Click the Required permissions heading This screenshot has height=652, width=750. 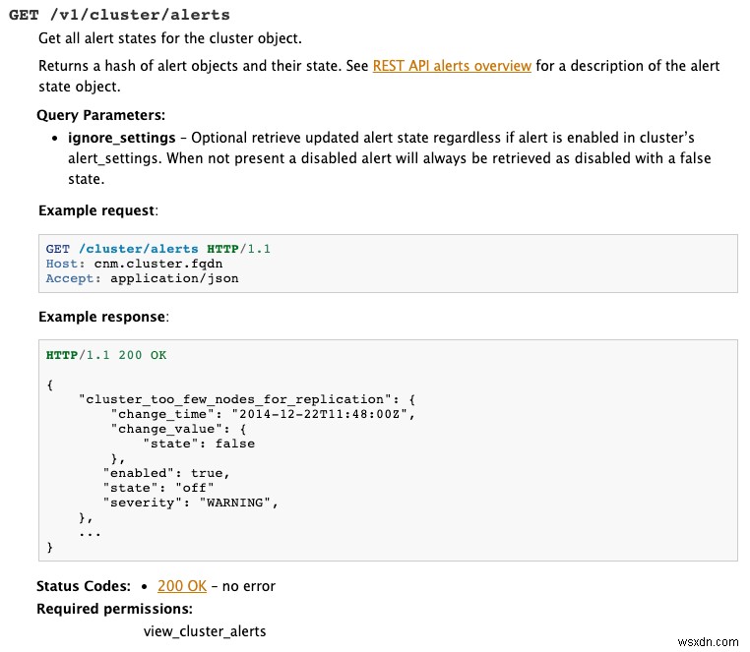click(x=114, y=609)
